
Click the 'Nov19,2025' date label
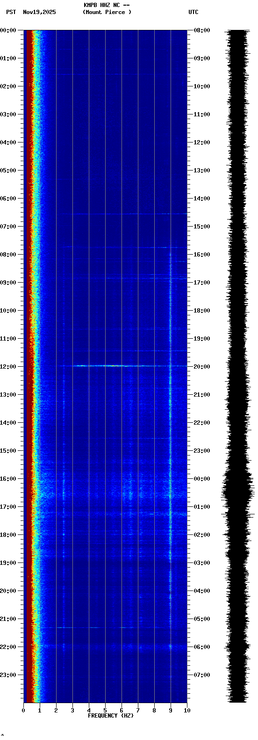[x=39, y=12]
